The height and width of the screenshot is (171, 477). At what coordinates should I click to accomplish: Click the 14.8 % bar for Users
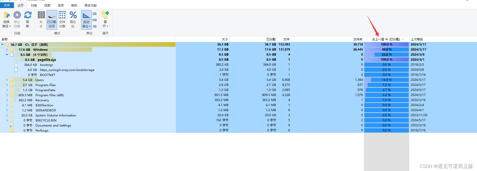(386, 80)
